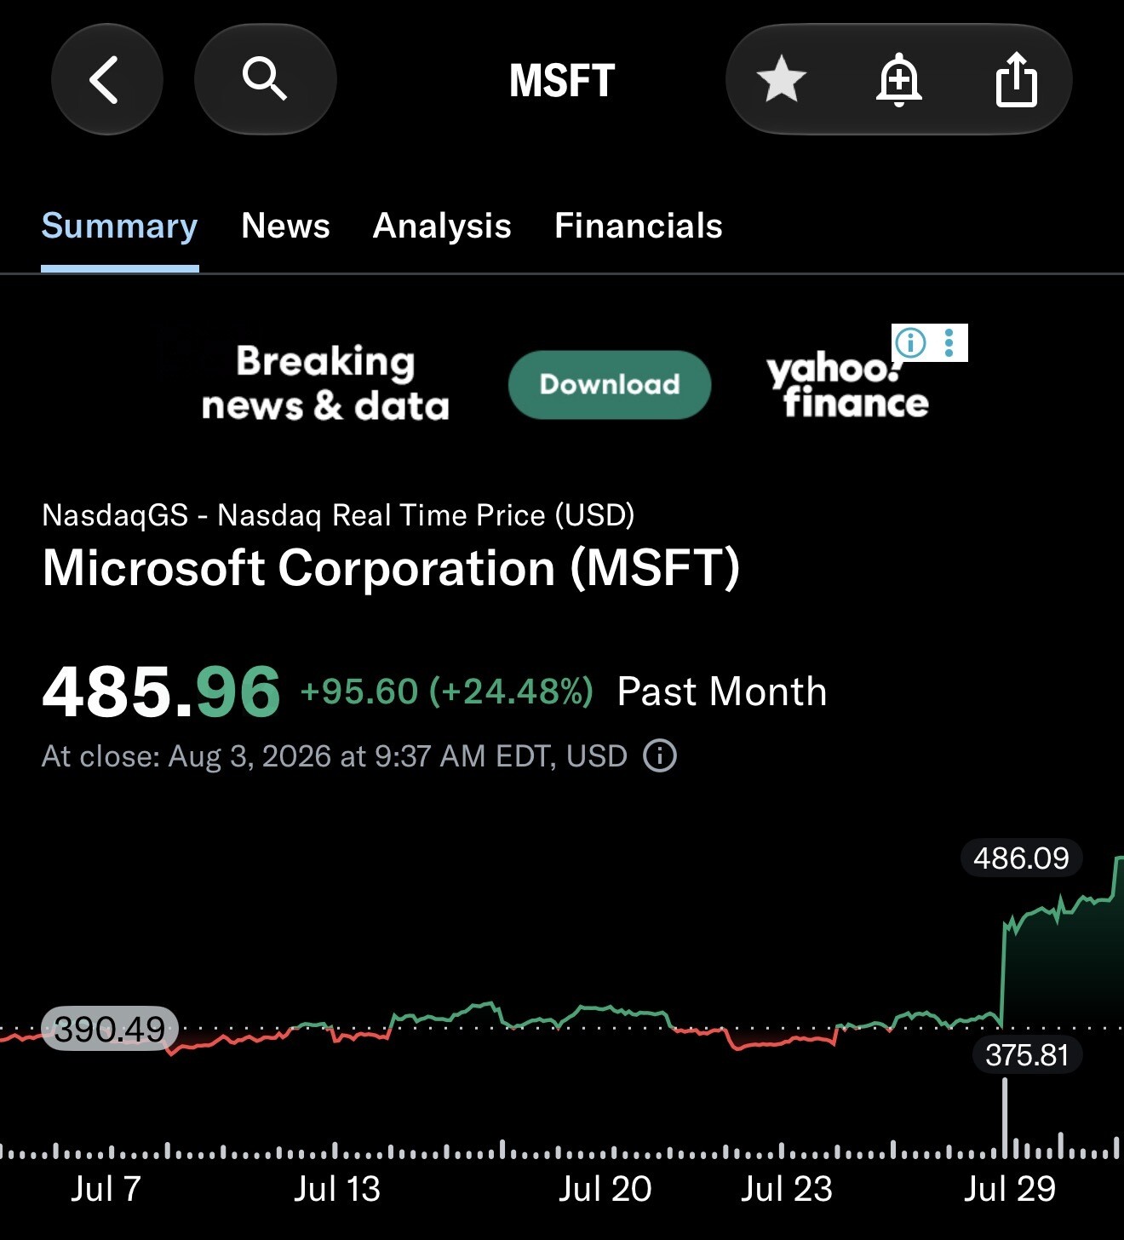The width and height of the screenshot is (1124, 1240).
Task: Select the Financials tab
Action: 638,226
